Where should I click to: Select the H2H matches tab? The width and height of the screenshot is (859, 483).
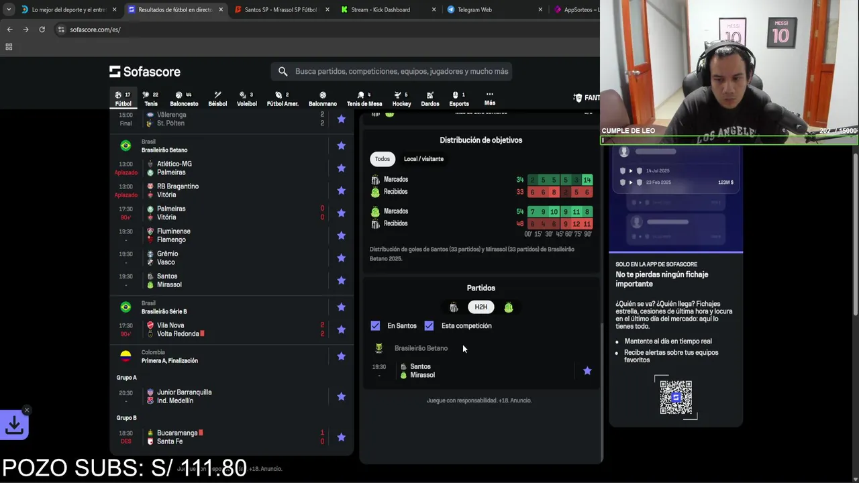tap(481, 307)
